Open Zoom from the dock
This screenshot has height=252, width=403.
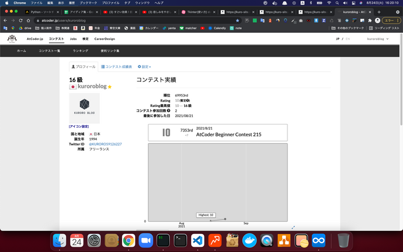pos(146,241)
